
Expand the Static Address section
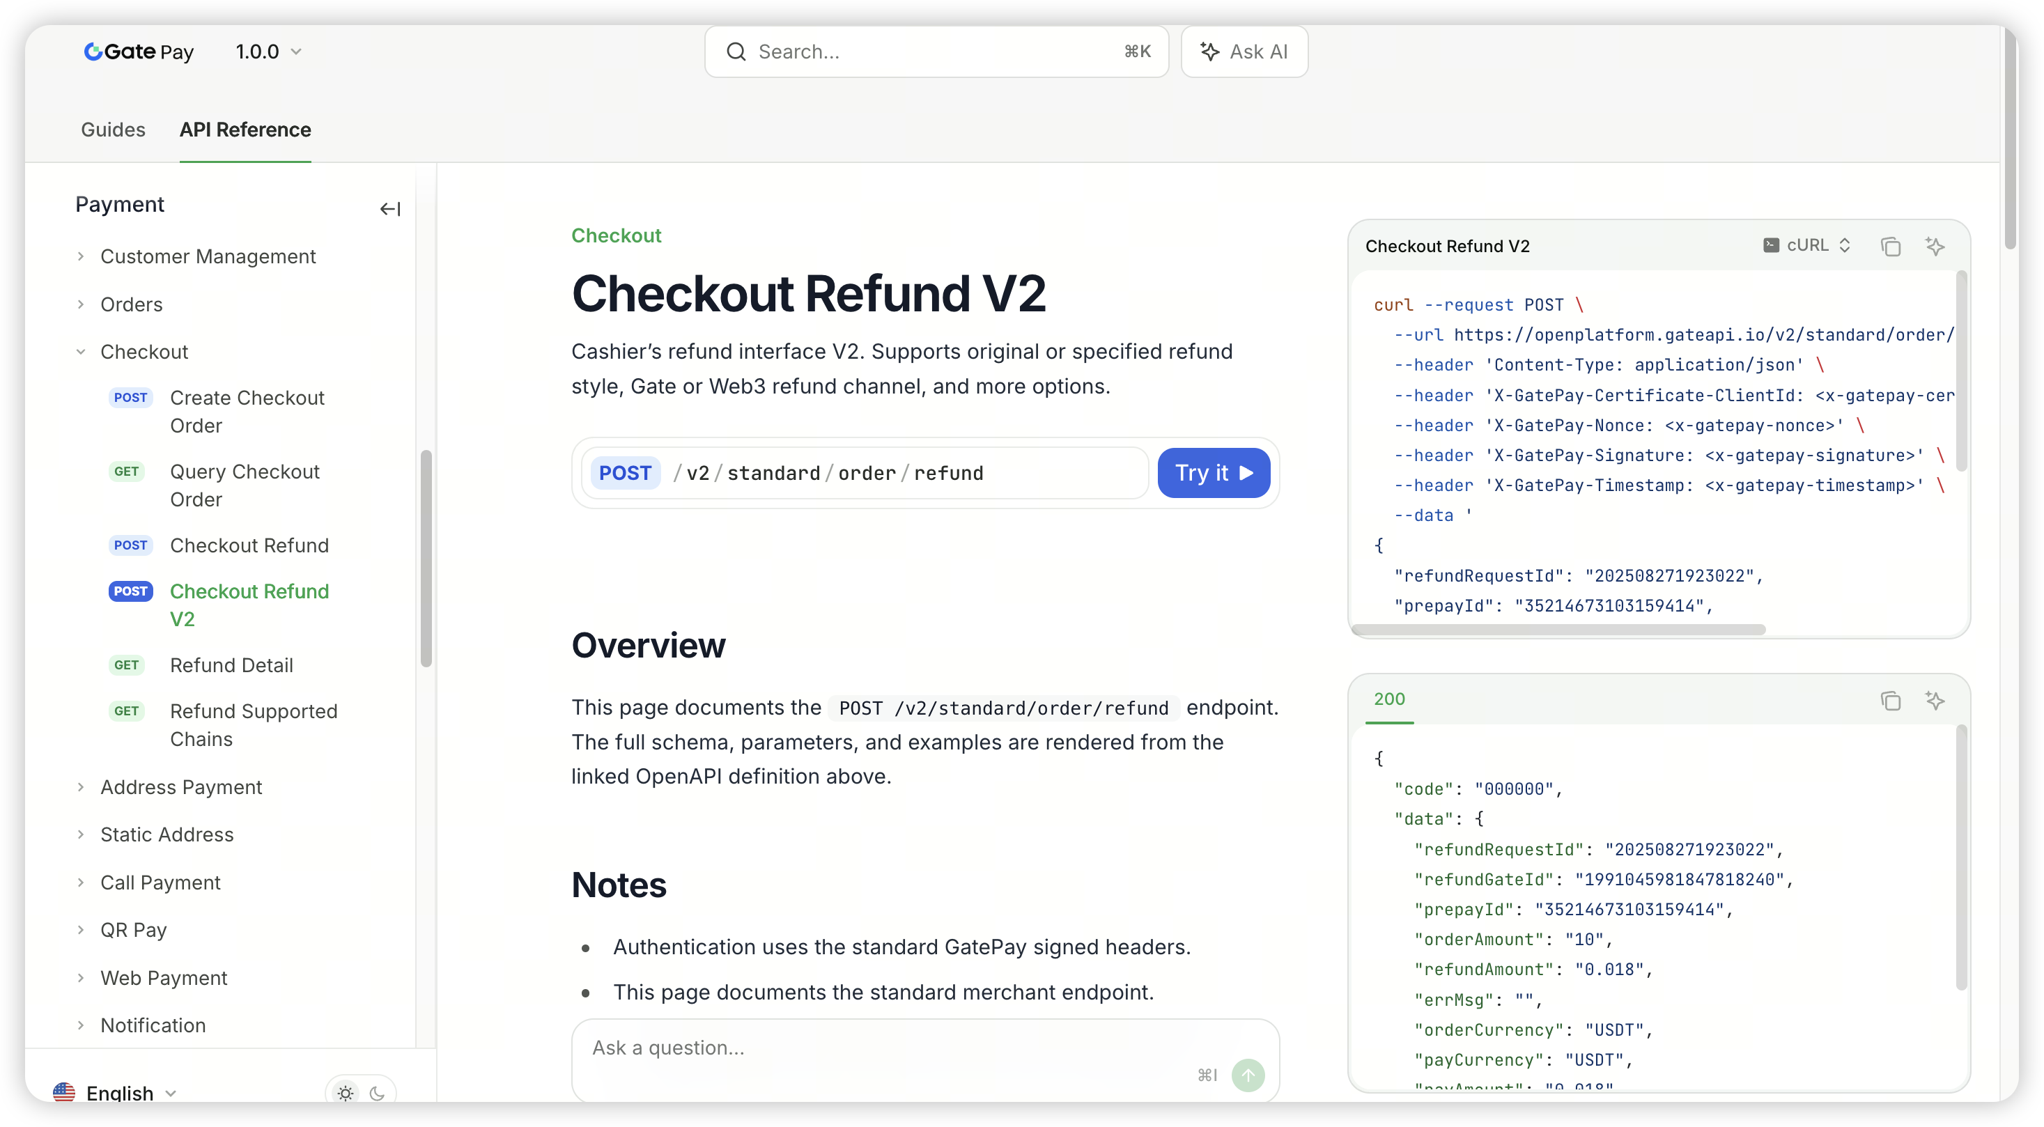(167, 834)
